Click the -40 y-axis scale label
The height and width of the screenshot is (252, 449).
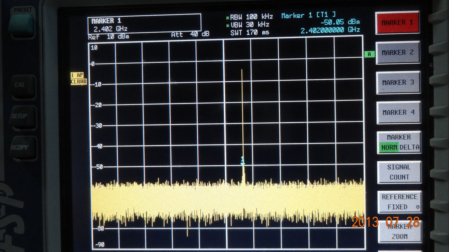(97, 146)
